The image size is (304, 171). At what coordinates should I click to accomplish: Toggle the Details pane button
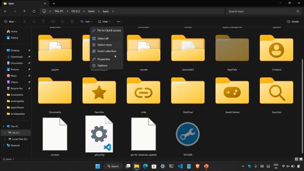[x=293, y=21]
